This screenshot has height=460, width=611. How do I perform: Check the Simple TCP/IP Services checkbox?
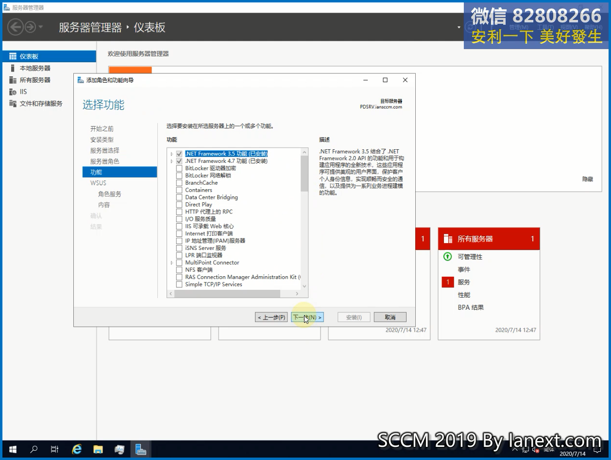[179, 284]
